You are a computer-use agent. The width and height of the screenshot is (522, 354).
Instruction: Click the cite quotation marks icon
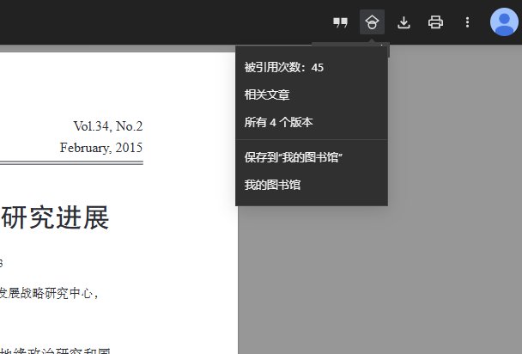pos(340,22)
